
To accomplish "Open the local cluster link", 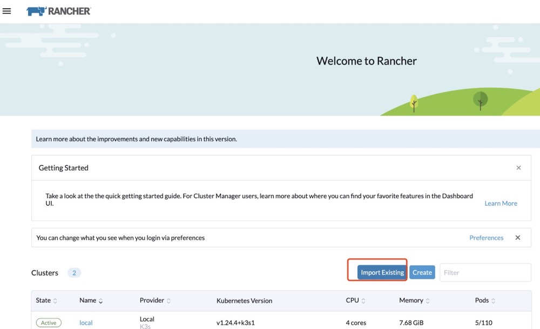I will [86, 323].
